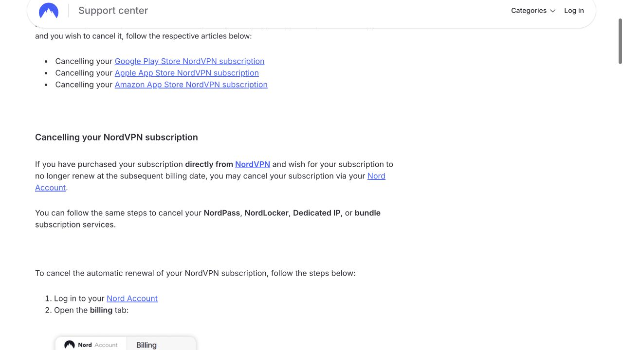623x350 pixels.
Task: Click the Log in button
Action: pyautogui.click(x=574, y=11)
